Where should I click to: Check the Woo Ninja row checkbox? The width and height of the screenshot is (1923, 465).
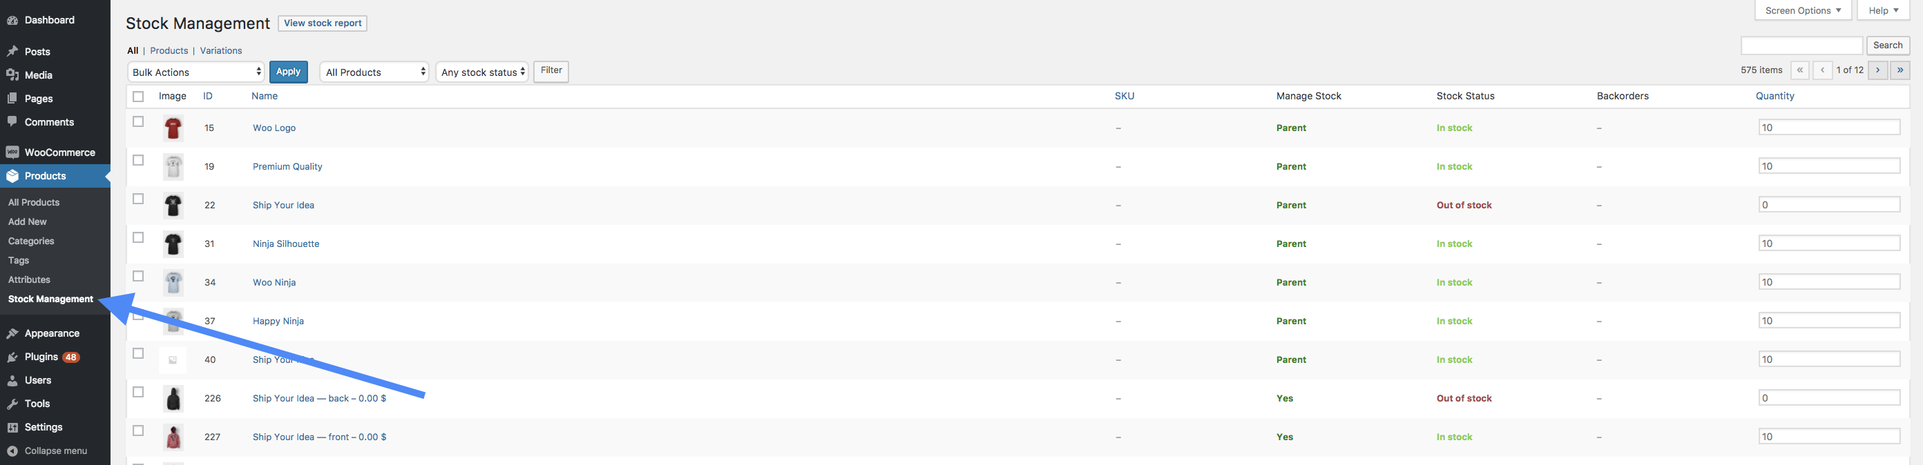click(138, 277)
